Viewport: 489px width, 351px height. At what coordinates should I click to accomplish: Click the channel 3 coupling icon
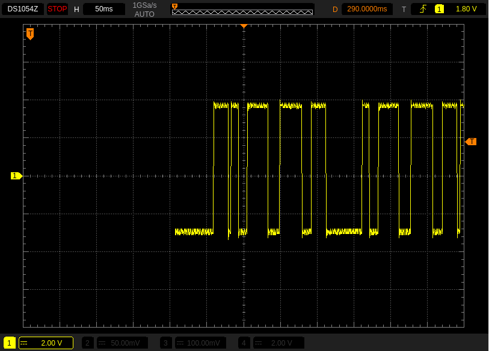[180, 343]
